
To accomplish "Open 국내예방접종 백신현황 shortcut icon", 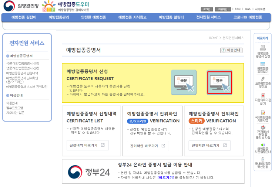I will click(x=262, y=159).
